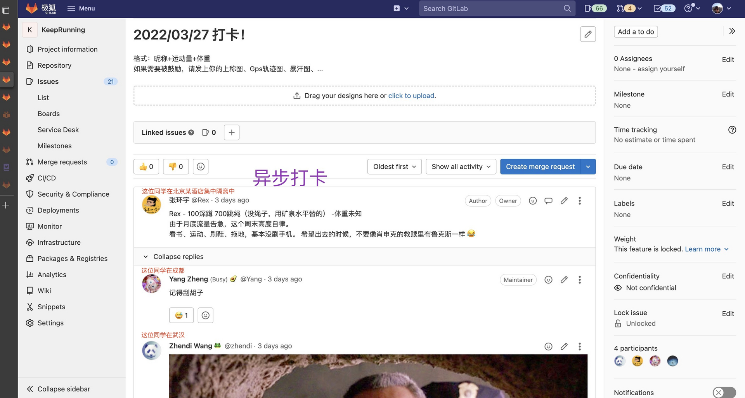Screen dimensions: 745x398
Task: Open more actions on Zhendi Wang's comment
Action: click(x=580, y=347)
